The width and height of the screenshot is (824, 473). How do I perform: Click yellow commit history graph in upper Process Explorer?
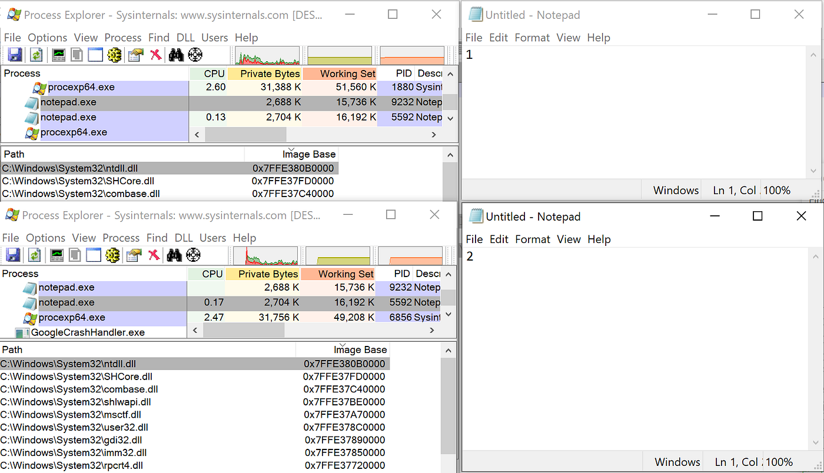point(340,55)
